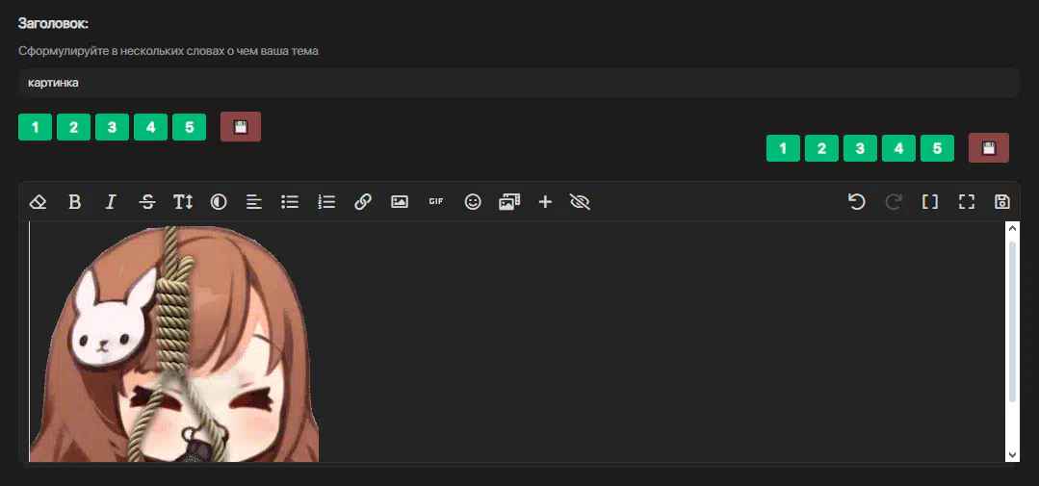This screenshot has height=486, width=1039.
Task: Open the media gallery icon
Action: pyautogui.click(x=509, y=202)
